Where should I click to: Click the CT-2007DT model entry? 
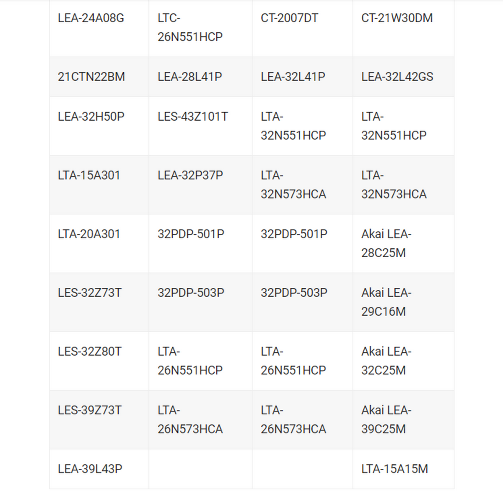289,18
